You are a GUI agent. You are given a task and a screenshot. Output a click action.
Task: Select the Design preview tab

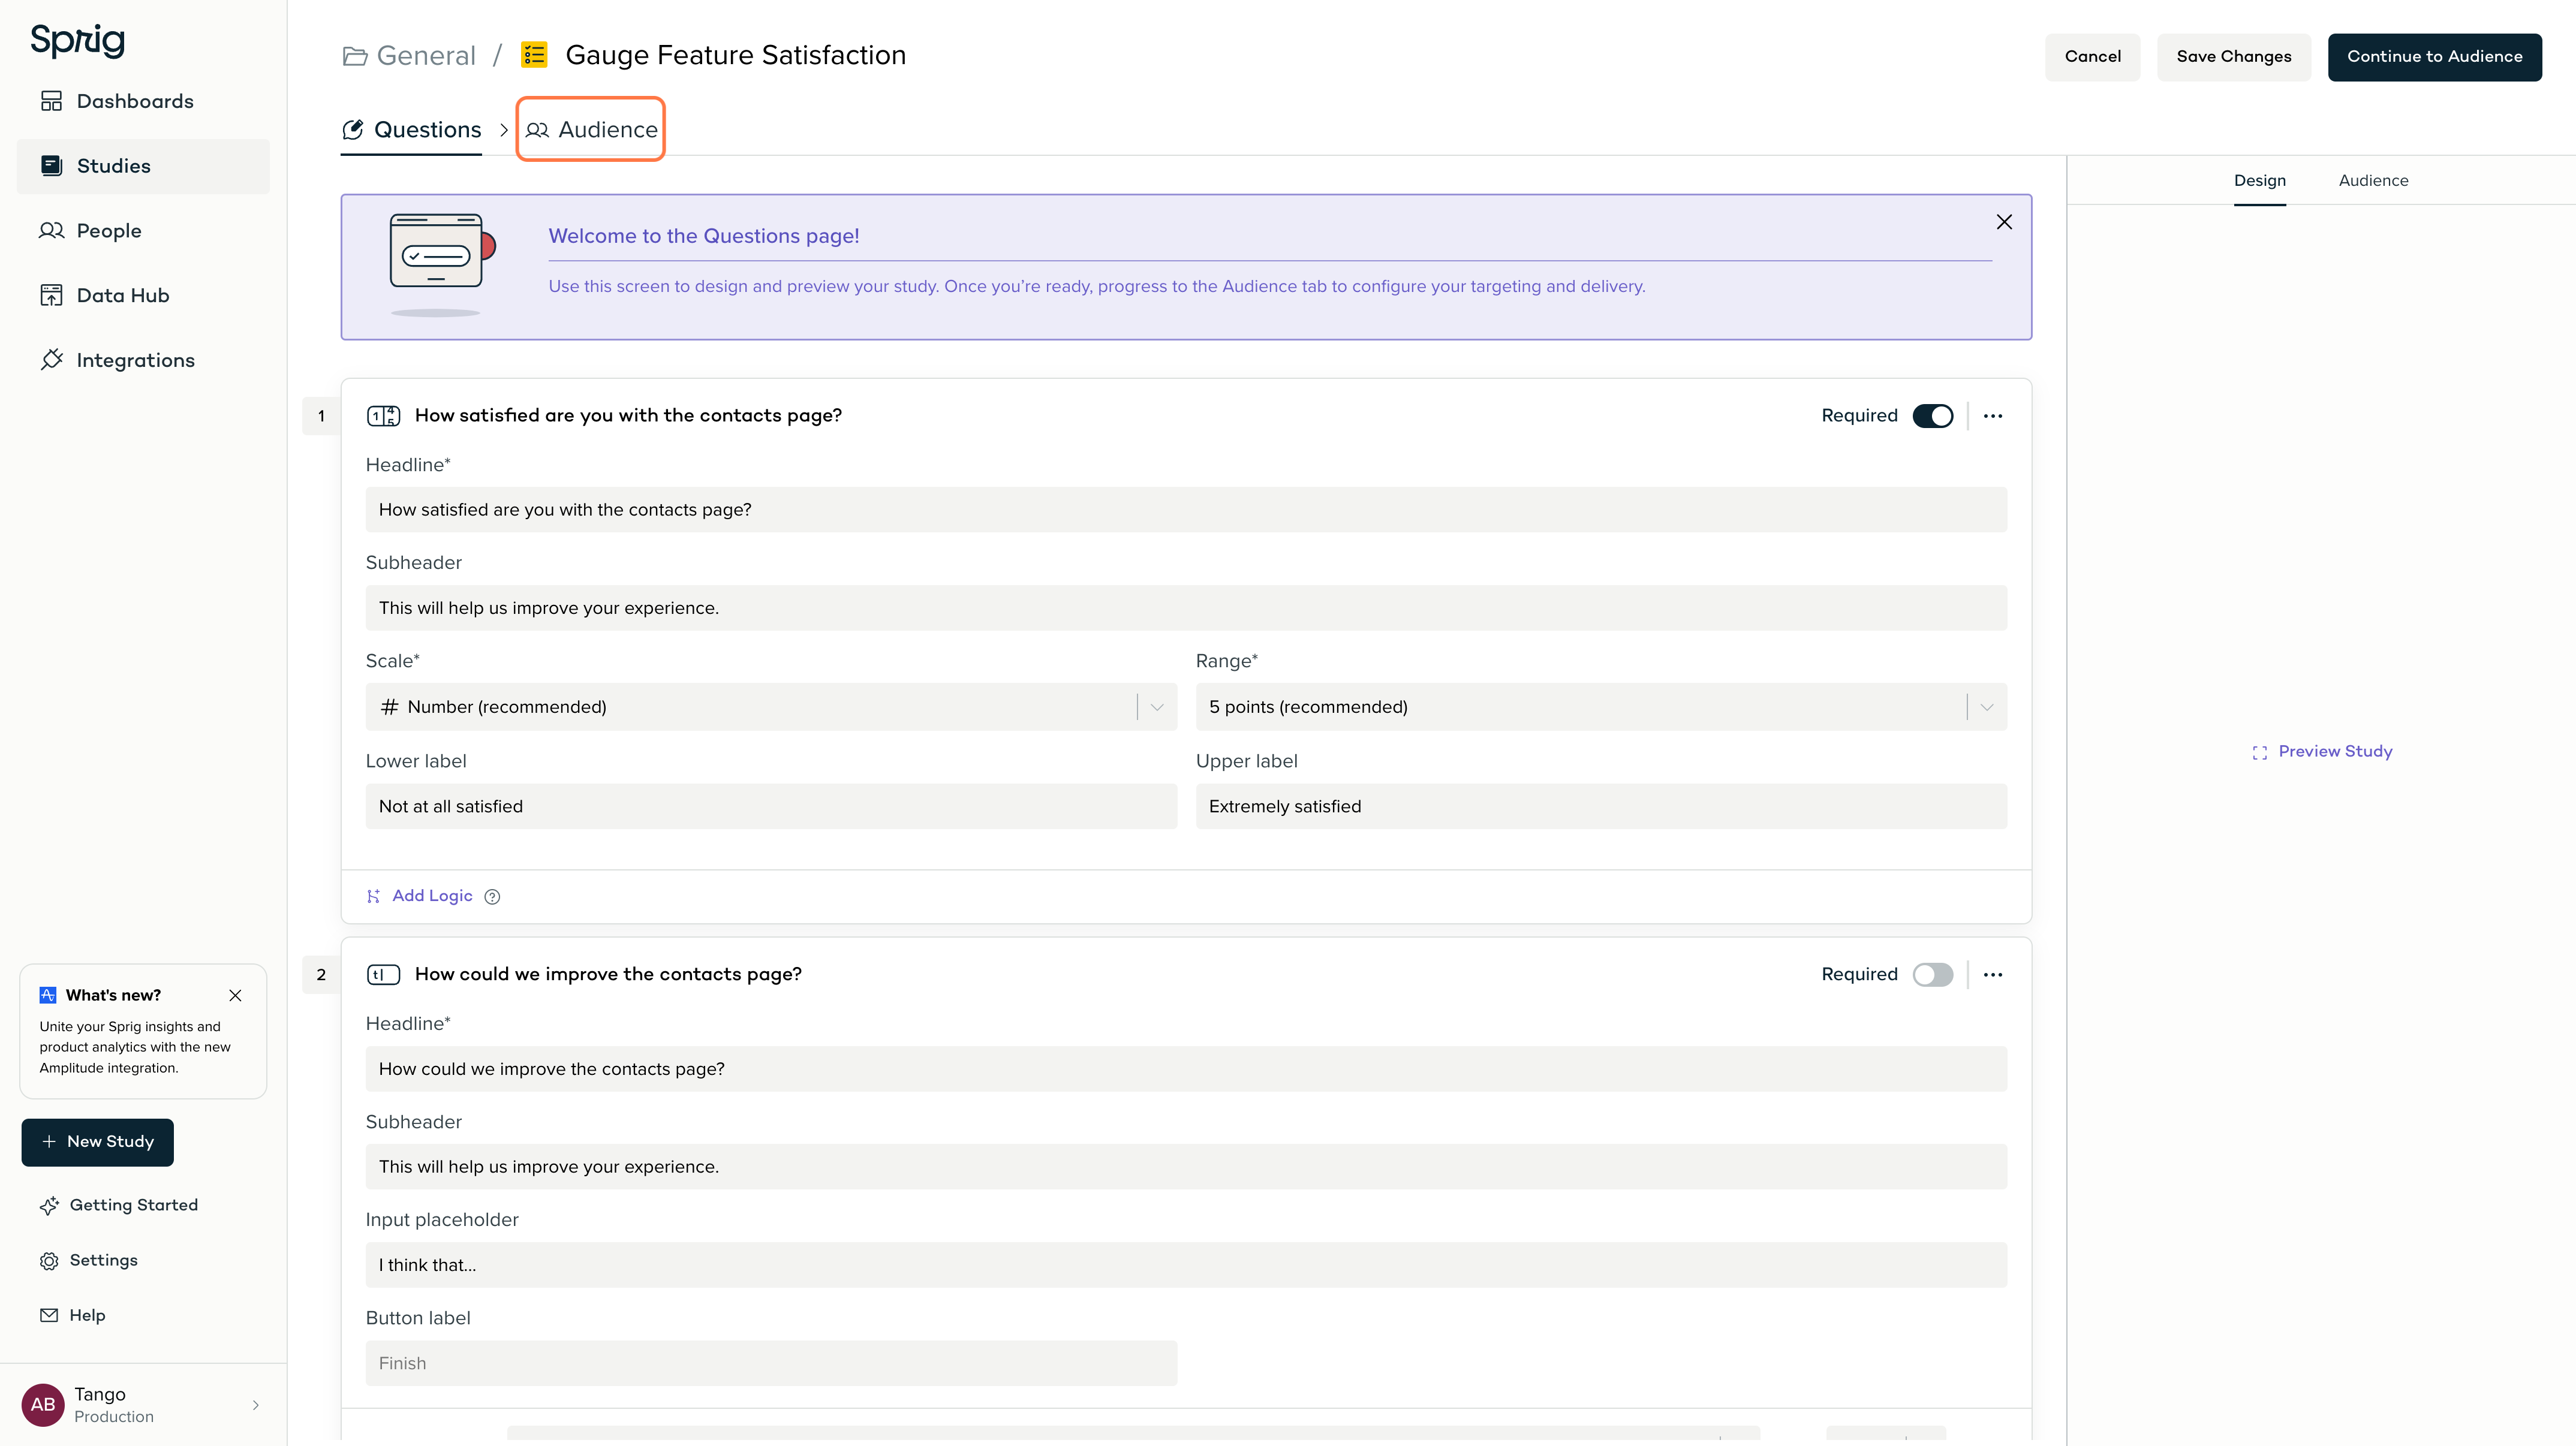[2259, 181]
